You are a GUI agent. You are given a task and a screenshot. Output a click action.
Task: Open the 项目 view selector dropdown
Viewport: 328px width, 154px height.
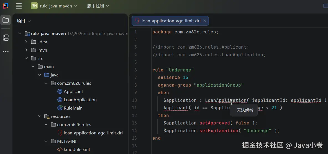(x=24, y=21)
